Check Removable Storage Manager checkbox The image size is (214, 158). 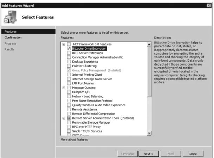tap(69, 123)
